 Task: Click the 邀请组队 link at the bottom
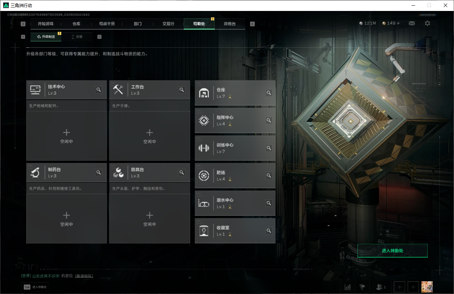[x=84, y=275]
